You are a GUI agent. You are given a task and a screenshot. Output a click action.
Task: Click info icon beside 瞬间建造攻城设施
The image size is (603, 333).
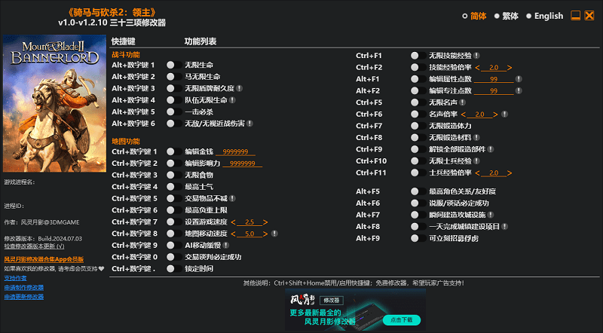point(491,215)
